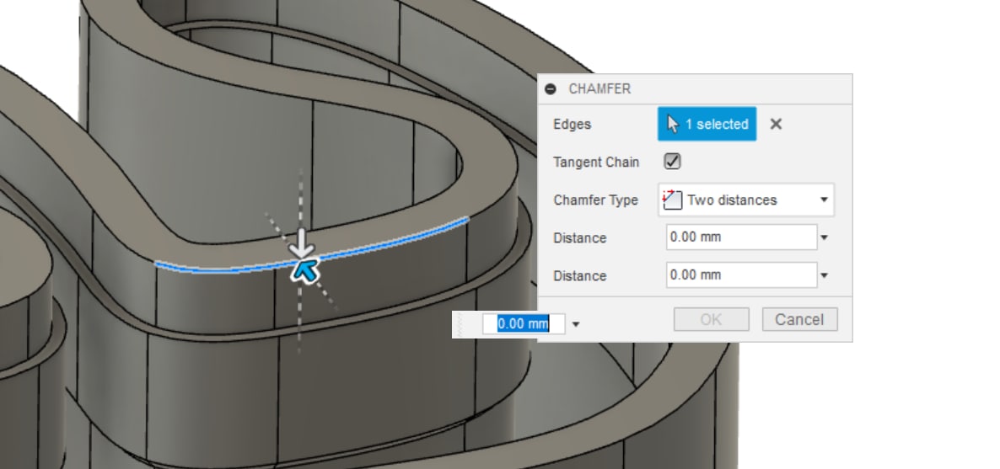Screen dimensions: 1000x469
Task: Click the Chamfer Type label
Action: pyautogui.click(x=595, y=200)
